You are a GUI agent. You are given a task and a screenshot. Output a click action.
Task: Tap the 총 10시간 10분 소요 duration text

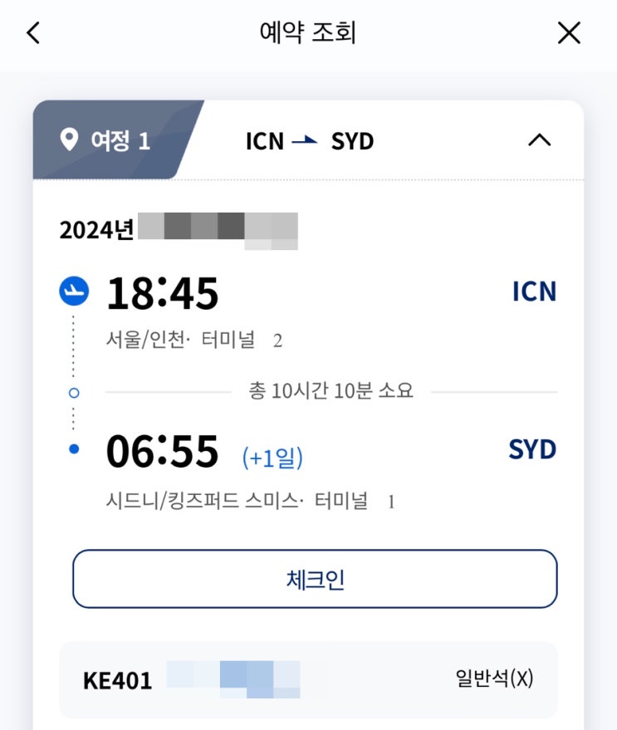pos(331,390)
